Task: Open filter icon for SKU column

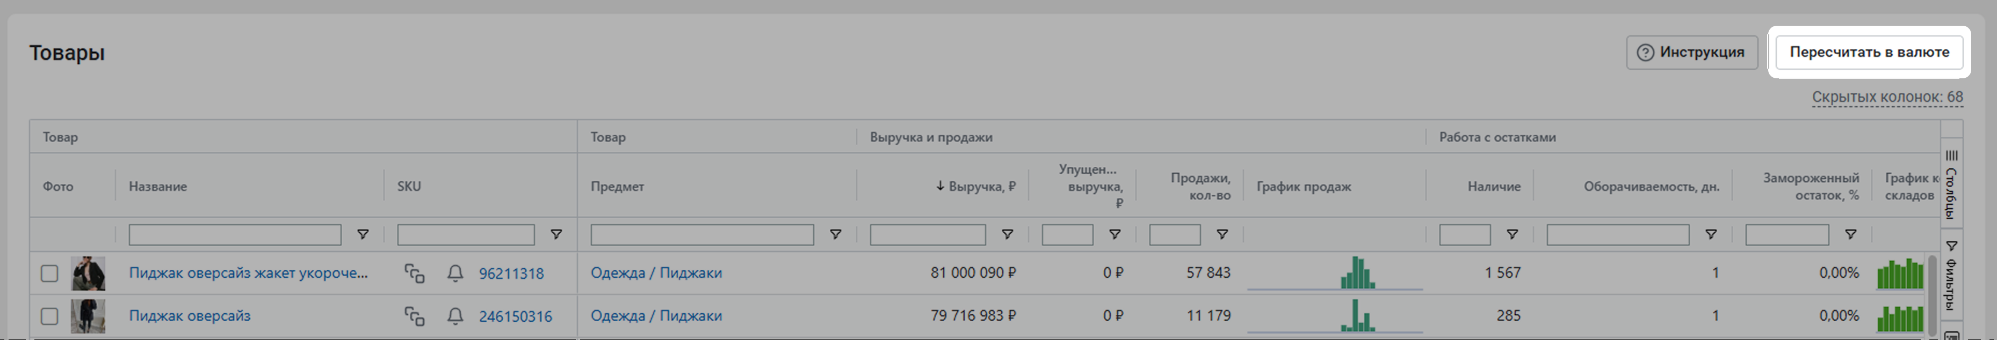Action: point(556,234)
